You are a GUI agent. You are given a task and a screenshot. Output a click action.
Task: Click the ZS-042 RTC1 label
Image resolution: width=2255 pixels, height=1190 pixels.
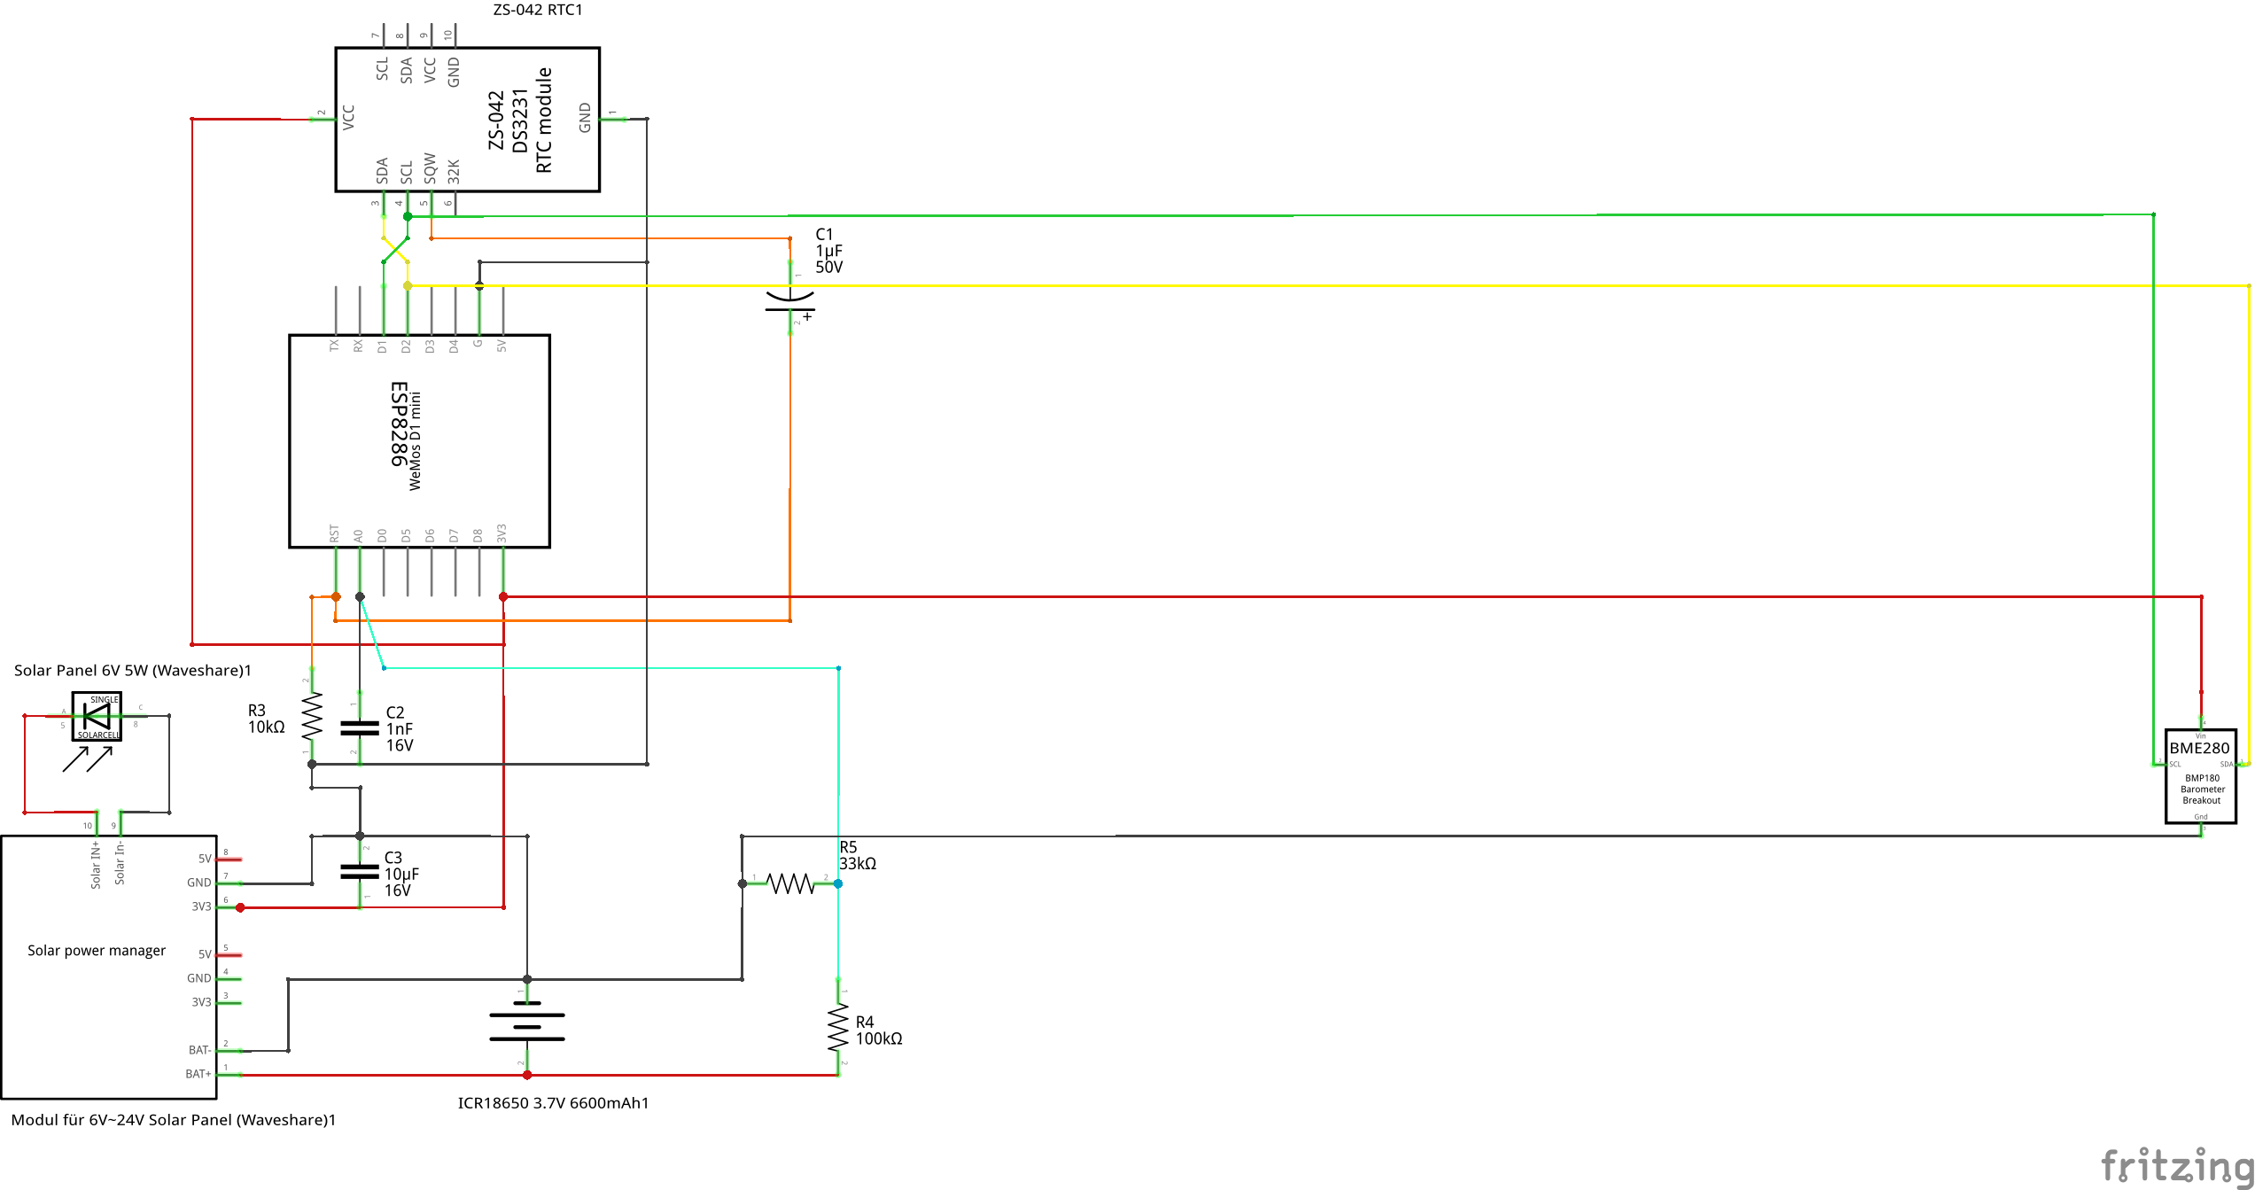coord(538,10)
